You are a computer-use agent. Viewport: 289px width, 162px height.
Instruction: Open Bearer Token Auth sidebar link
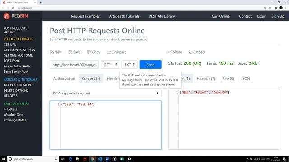point(17,66)
